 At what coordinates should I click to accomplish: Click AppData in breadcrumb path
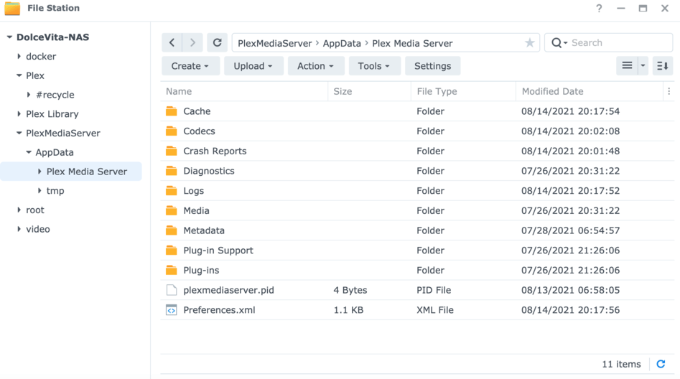click(342, 43)
